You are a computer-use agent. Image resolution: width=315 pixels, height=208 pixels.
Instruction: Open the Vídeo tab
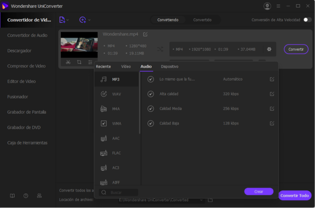(126, 66)
